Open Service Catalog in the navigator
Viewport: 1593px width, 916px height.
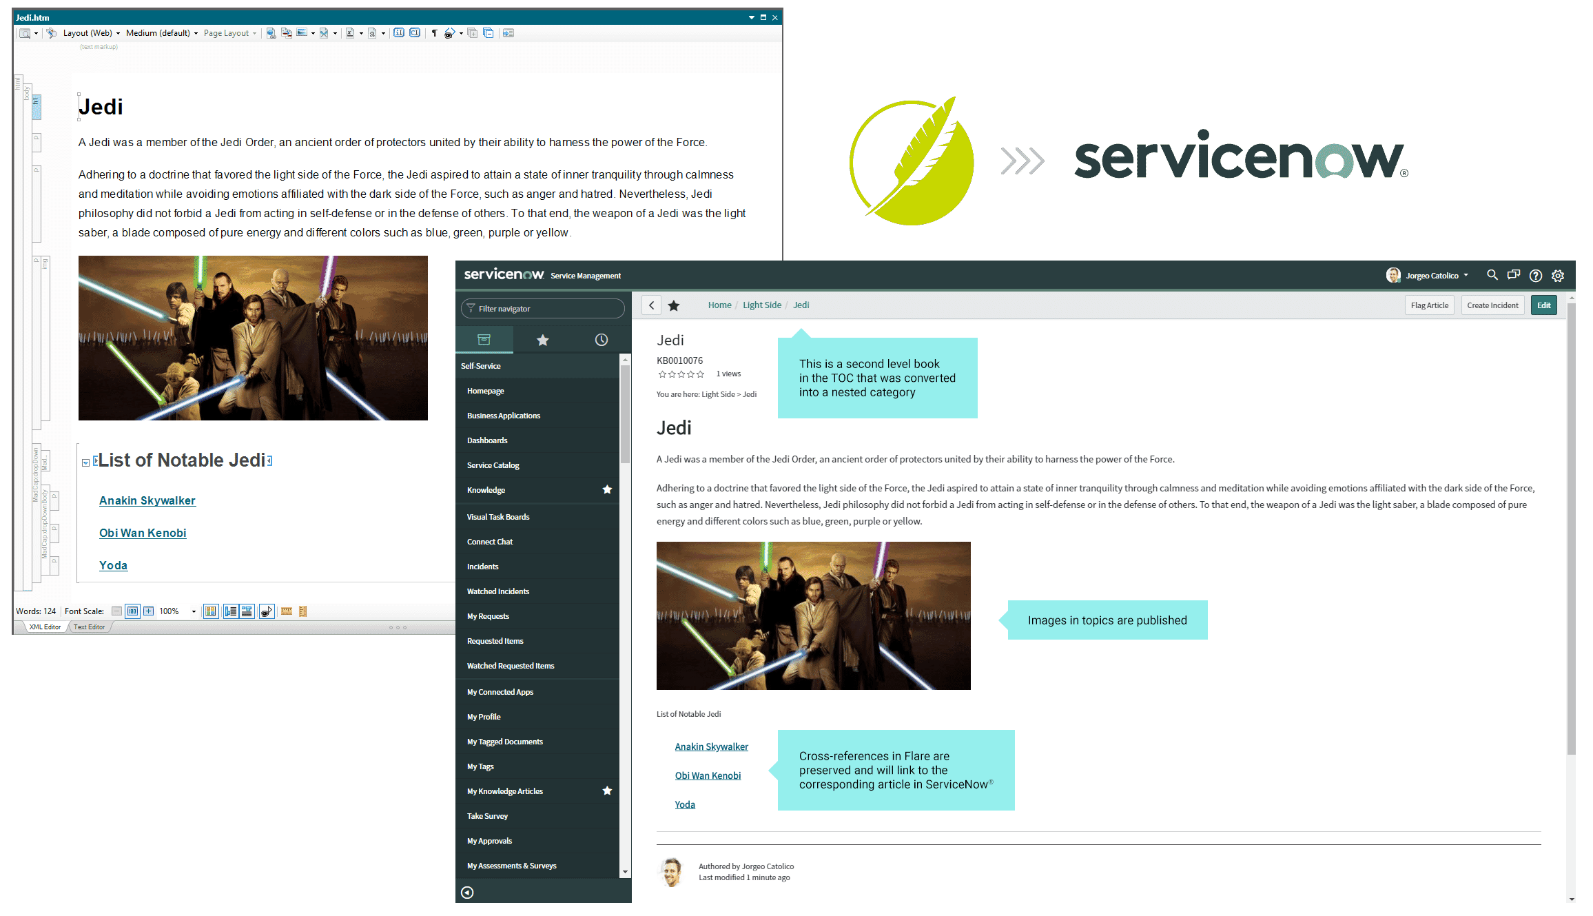(493, 465)
